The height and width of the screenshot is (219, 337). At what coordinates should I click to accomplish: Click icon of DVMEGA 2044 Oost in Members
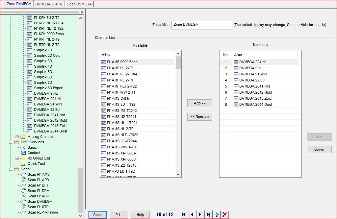pos(236,104)
